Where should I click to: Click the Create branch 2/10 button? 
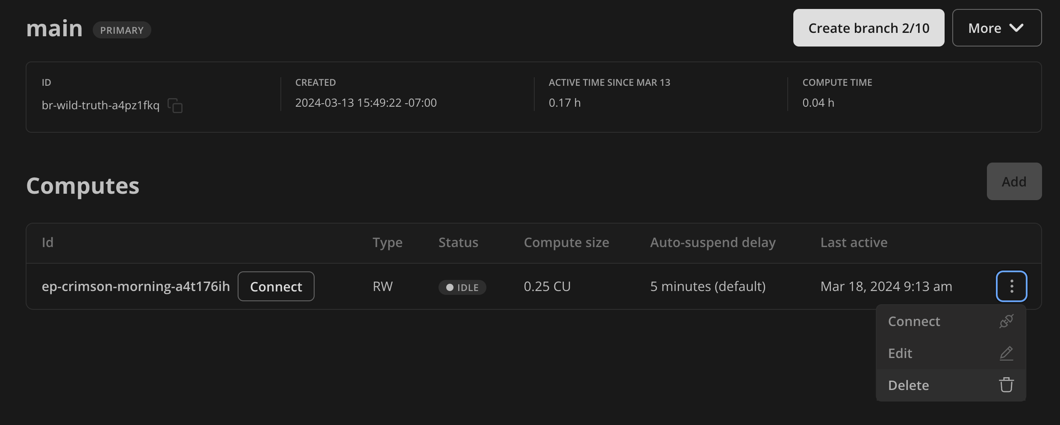click(x=869, y=28)
